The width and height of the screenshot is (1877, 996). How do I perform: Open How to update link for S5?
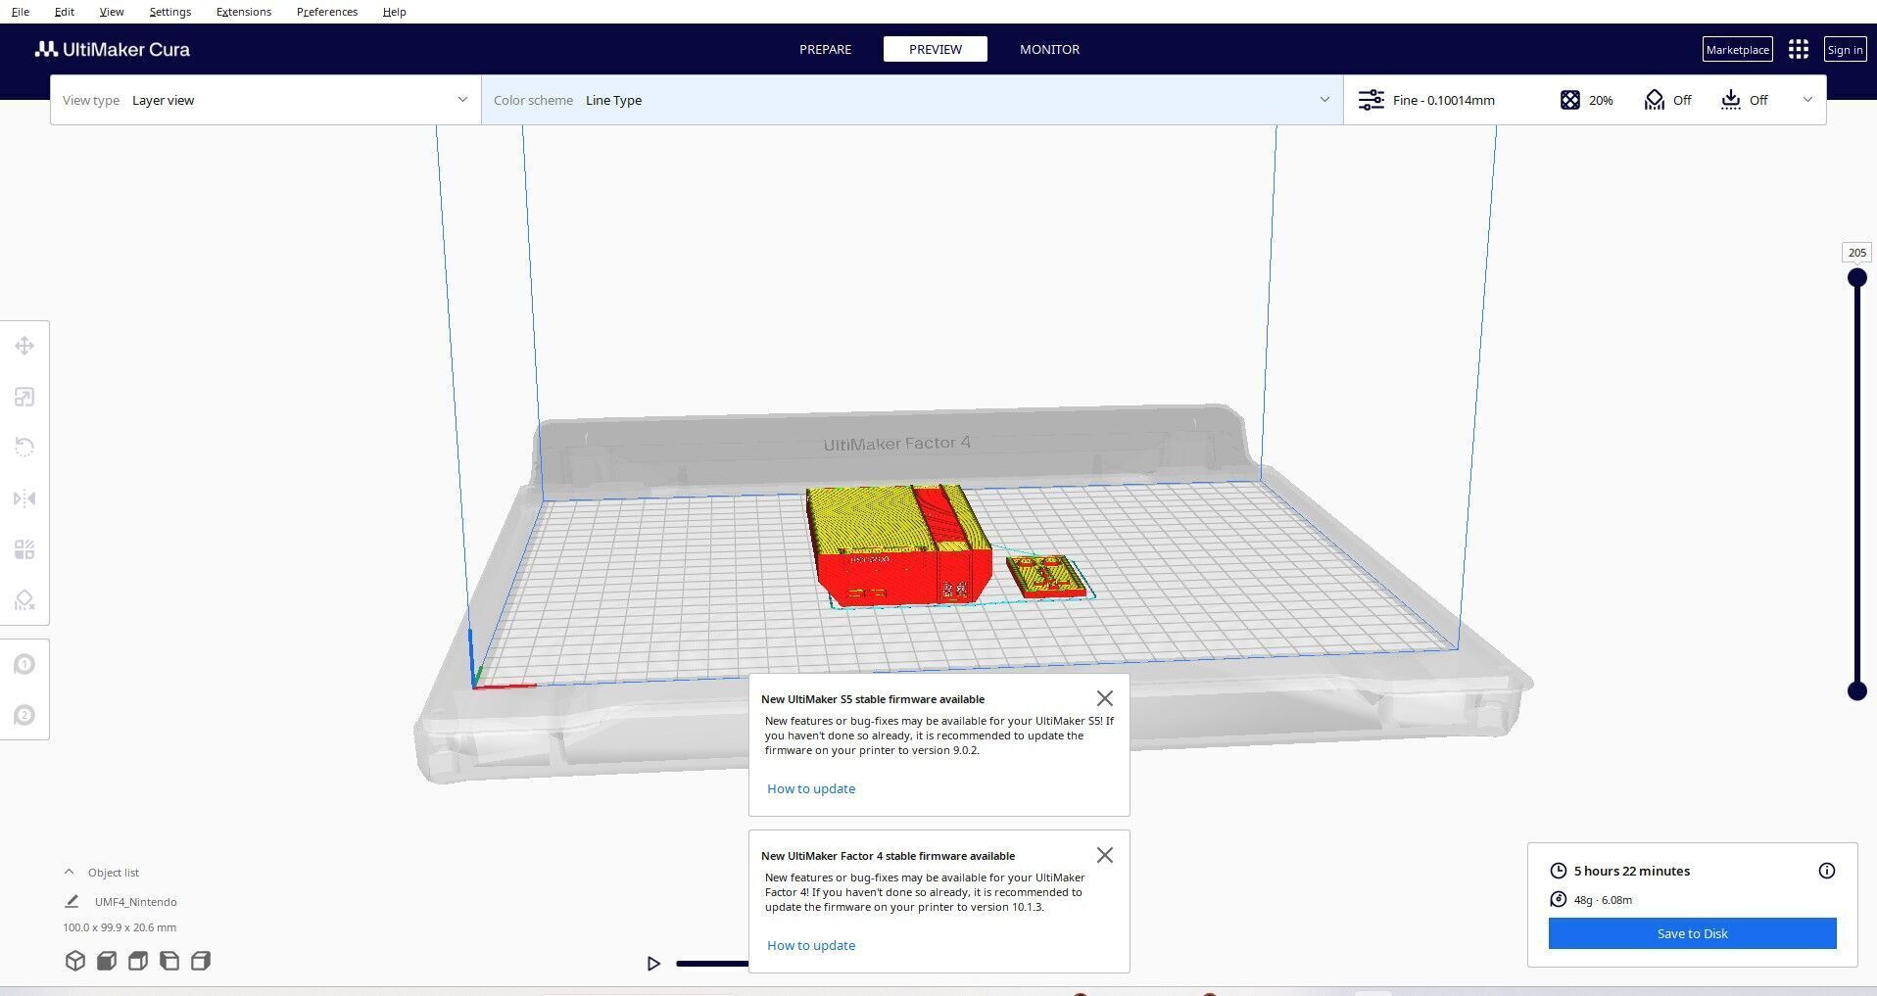click(x=811, y=788)
